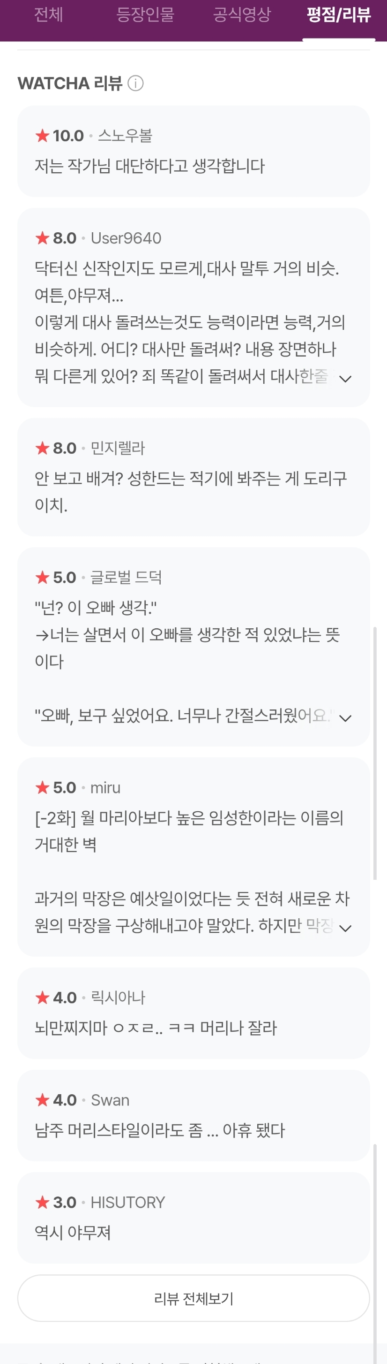Open 민지렐라's review text
The image size is (387, 1364).
click(x=190, y=491)
